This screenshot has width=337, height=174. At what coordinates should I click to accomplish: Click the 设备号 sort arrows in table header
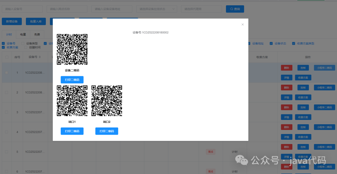click(x=40, y=57)
